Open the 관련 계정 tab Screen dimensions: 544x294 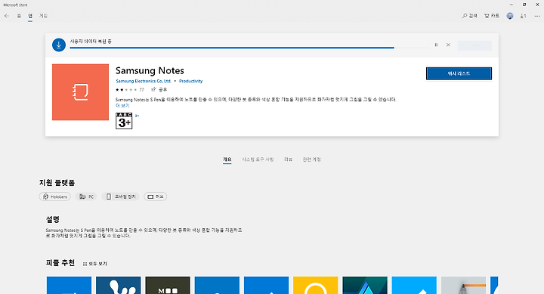pos(311,159)
